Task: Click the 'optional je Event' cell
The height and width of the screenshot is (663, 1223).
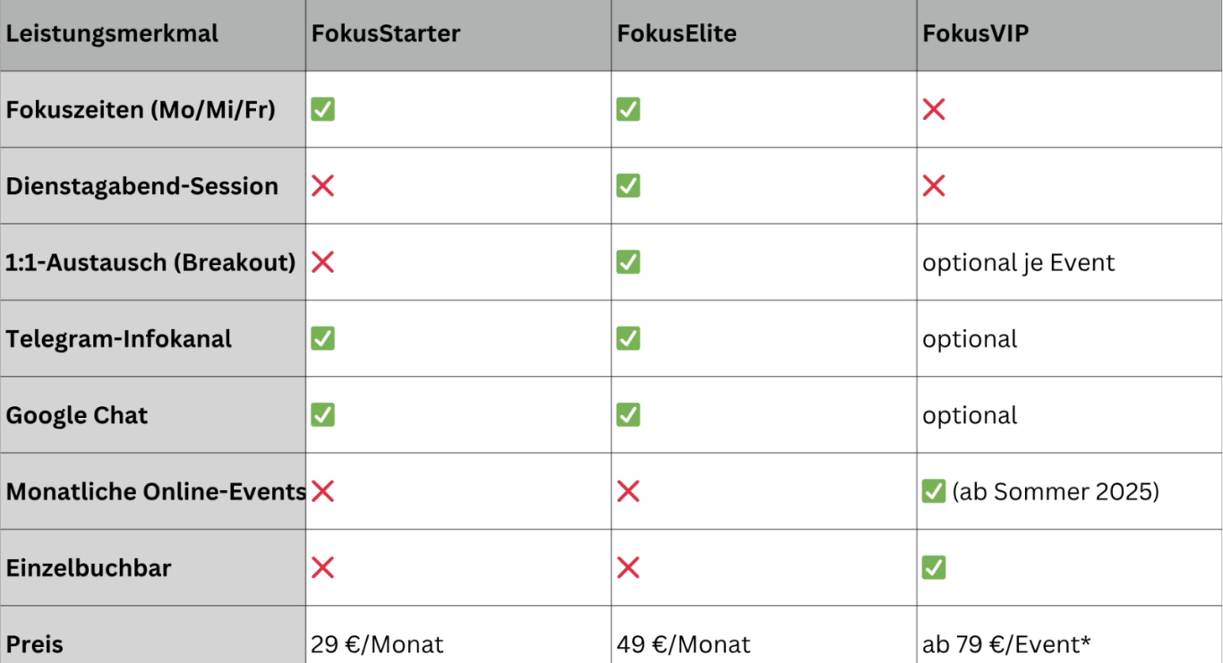Action: click(1070, 262)
